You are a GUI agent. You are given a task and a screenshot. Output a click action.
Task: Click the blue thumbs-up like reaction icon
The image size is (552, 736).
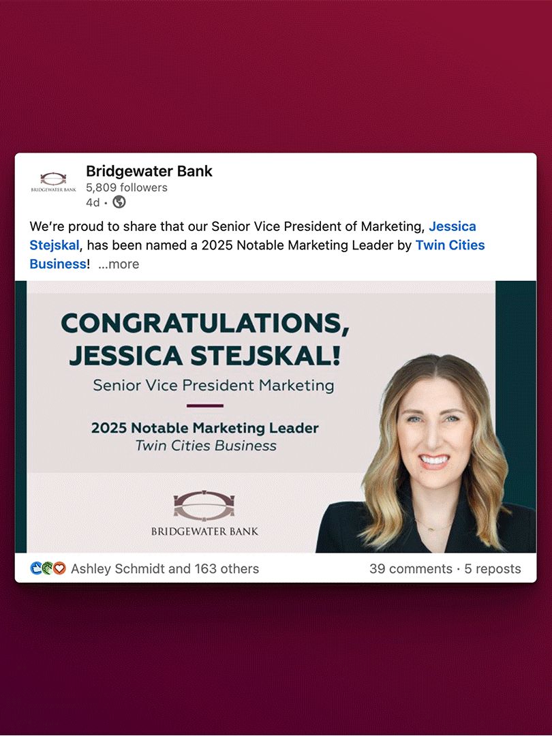coord(36,568)
